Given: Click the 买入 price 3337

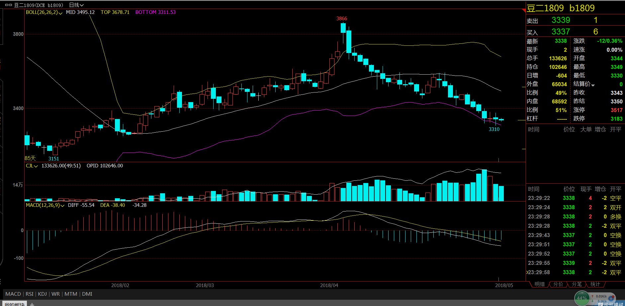Looking at the screenshot, I should click(561, 32).
